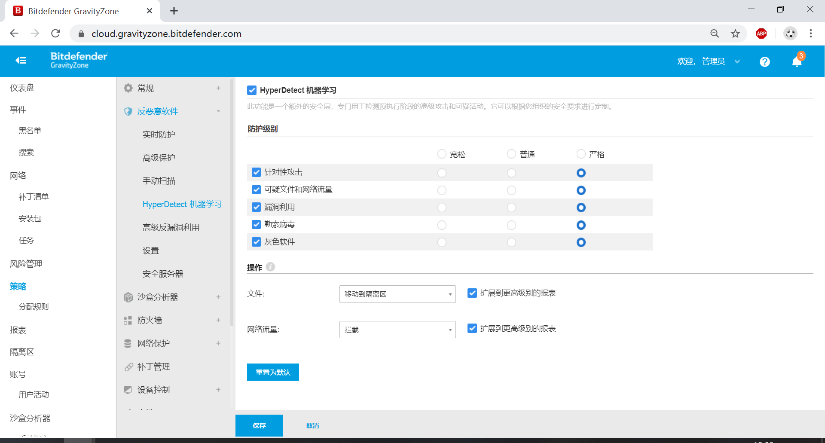The height and width of the screenshot is (443, 825).
Task: Close the Bitdefender GravityZone tab
Action: [x=150, y=11]
